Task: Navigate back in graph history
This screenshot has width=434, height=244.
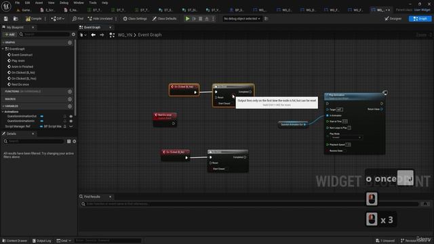Action: pos(94,35)
